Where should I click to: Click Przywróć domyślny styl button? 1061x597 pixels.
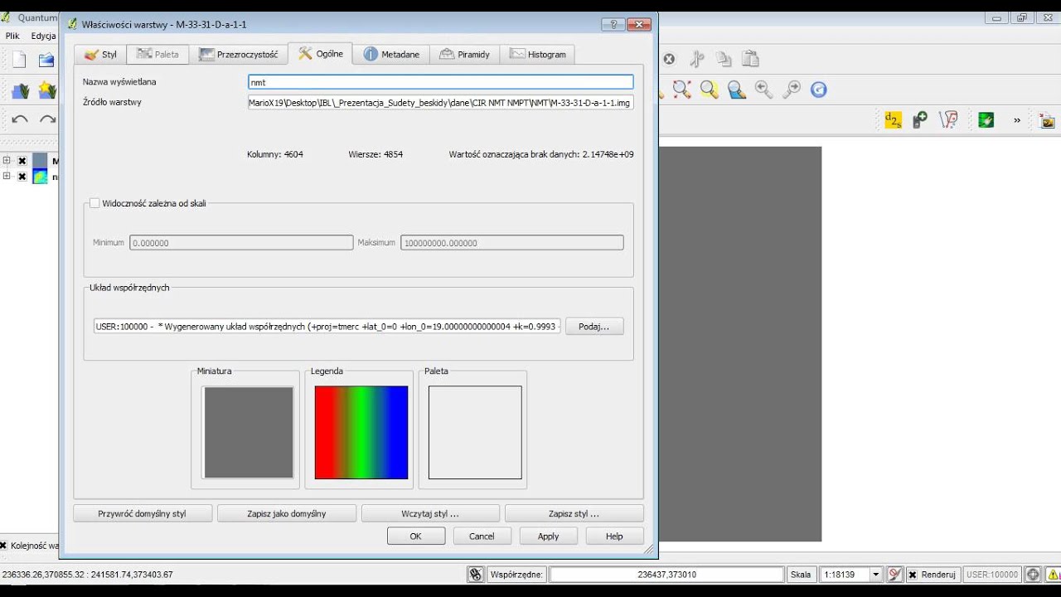point(143,513)
